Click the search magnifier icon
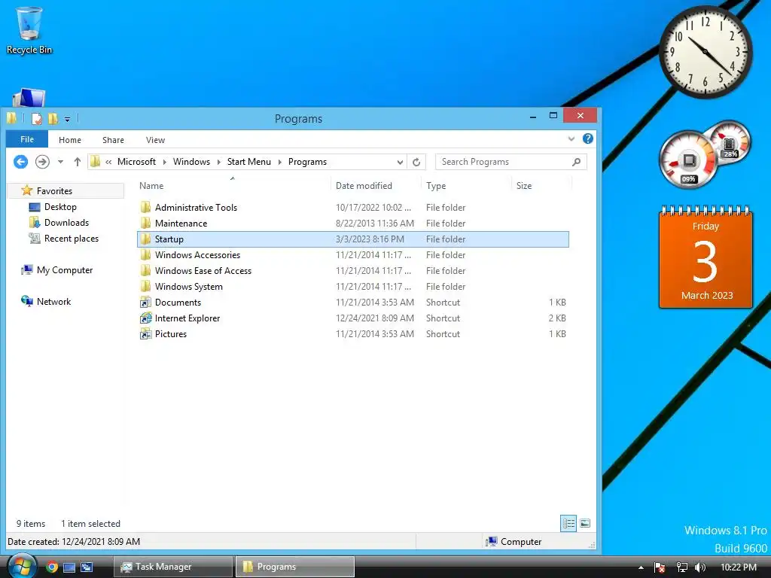771x578 pixels. [x=576, y=162]
